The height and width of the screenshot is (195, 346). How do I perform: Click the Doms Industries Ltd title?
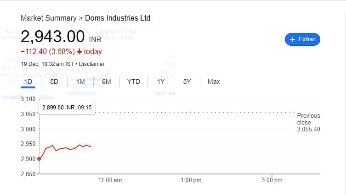tap(118, 18)
